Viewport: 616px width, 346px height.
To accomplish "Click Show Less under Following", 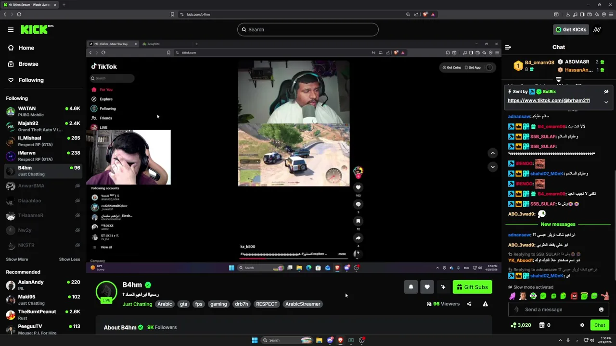I will [69, 259].
